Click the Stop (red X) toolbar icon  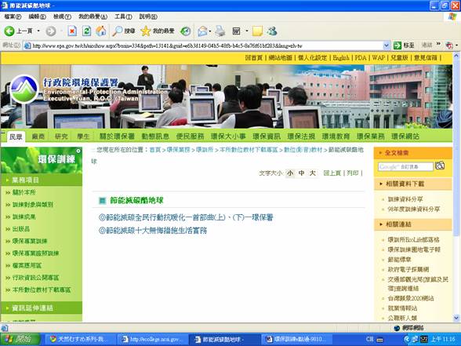[x=72, y=31]
